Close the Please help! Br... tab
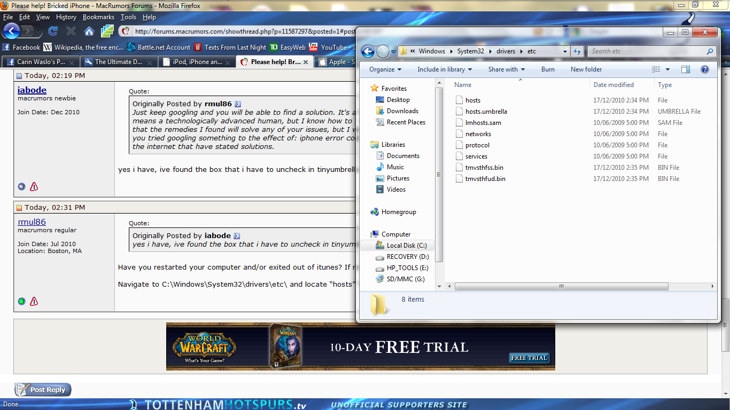This screenshot has width=730, height=410. tap(306, 62)
